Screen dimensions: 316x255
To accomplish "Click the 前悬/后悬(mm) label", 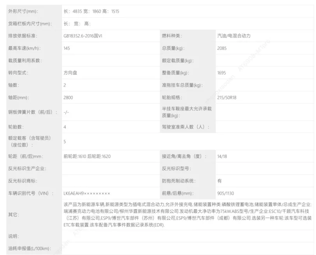I will [x=178, y=193].
